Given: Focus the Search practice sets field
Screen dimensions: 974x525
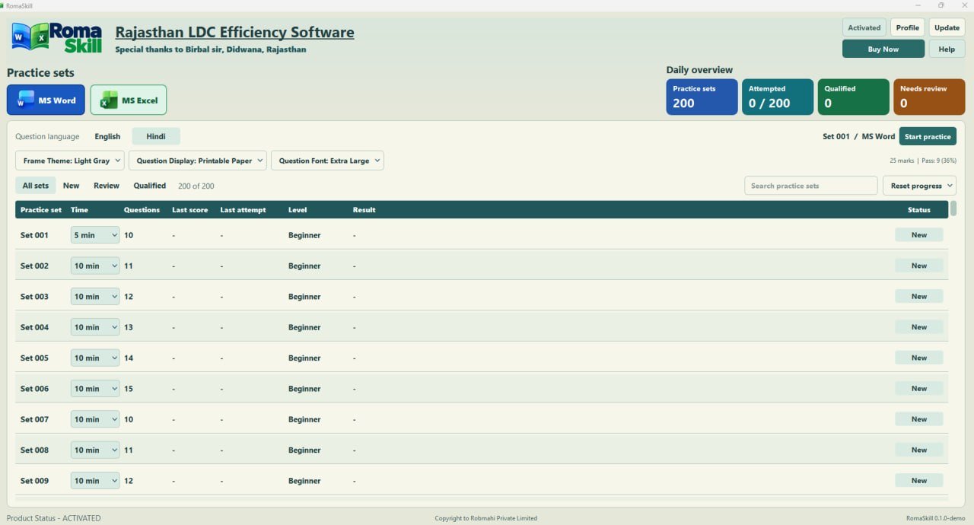Looking at the screenshot, I should (x=810, y=186).
